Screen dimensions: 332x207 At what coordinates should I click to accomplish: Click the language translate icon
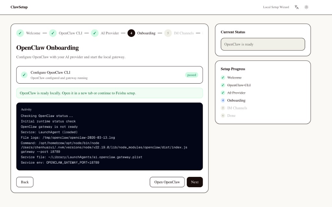coord(297,7)
